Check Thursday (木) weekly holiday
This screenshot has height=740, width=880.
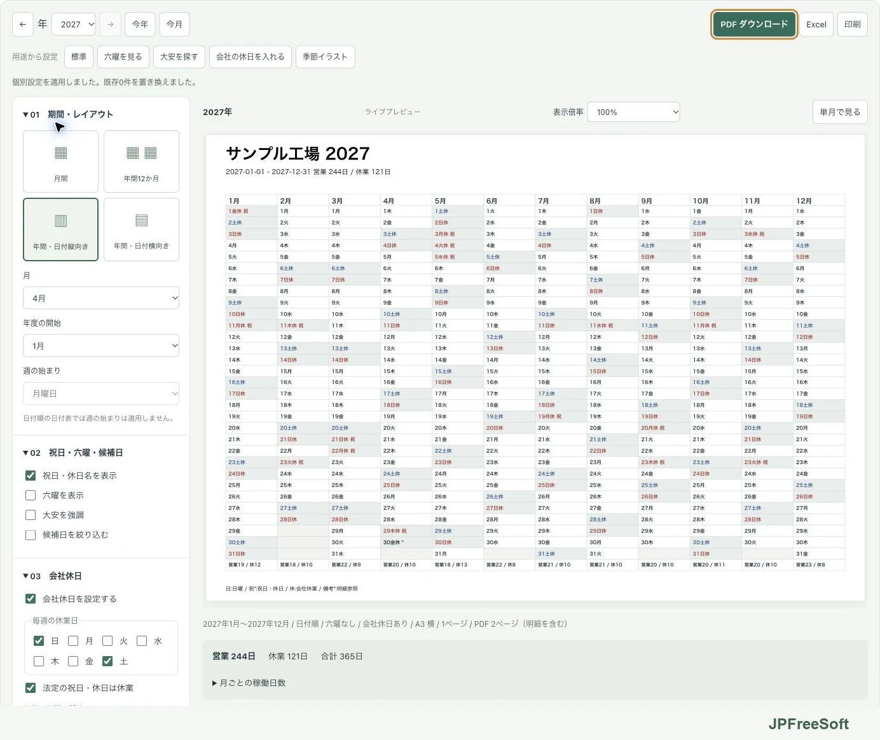39,661
